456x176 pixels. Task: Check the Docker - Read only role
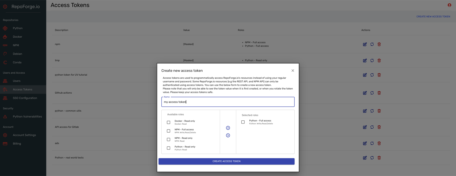coord(168,122)
